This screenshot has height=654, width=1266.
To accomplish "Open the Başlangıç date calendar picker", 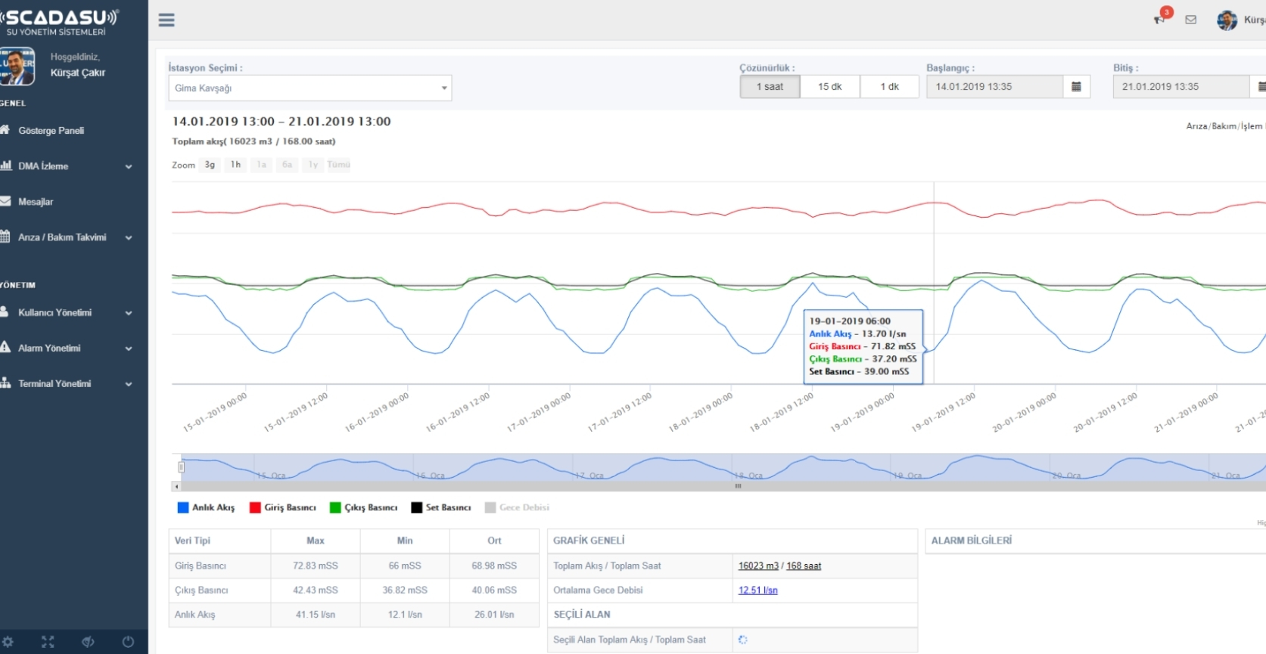I will 1076,87.
